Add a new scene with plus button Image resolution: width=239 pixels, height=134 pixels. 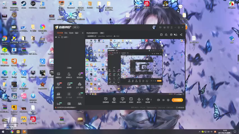(x=83, y=33)
